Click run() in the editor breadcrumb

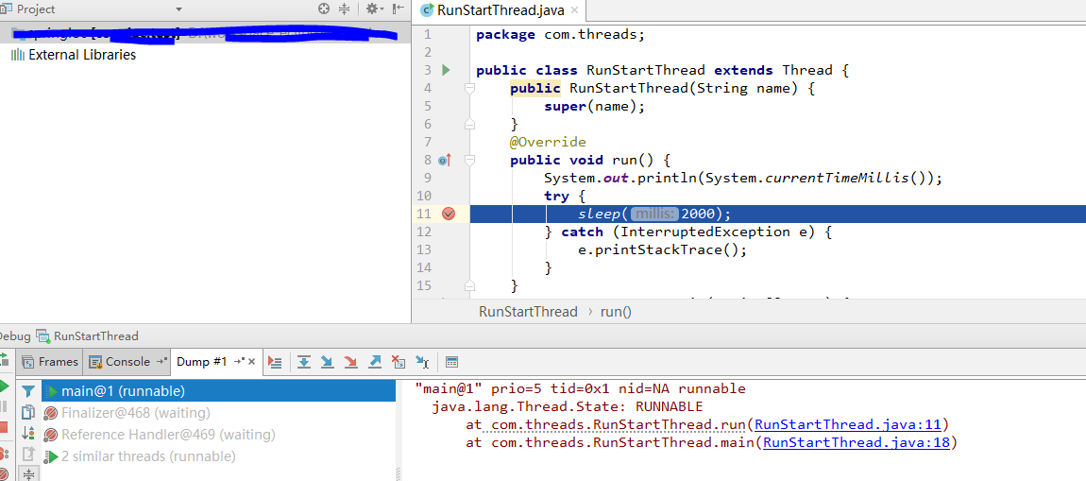[x=616, y=312]
